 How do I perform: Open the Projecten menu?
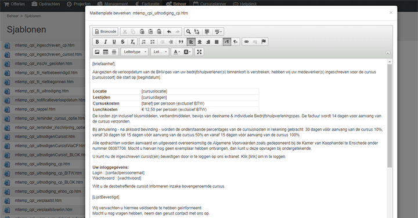[78, 4]
